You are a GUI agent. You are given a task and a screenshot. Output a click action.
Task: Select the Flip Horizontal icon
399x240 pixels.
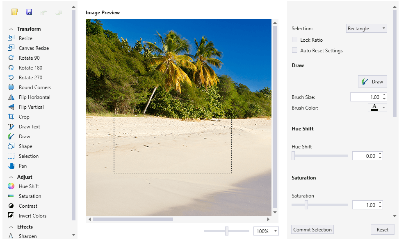click(x=11, y=97)
